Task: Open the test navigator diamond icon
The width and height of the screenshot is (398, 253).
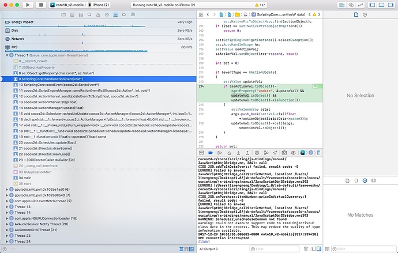Action: pyautogui.click(x=107, y=15)
